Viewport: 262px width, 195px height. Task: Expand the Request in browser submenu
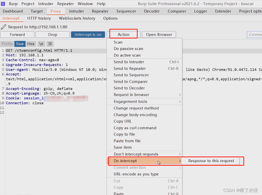click(x=144, y=95)
